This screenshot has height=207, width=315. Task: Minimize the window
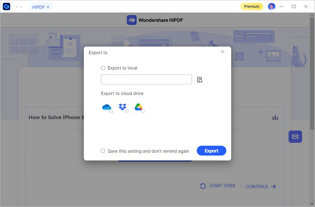click(282, 7)
